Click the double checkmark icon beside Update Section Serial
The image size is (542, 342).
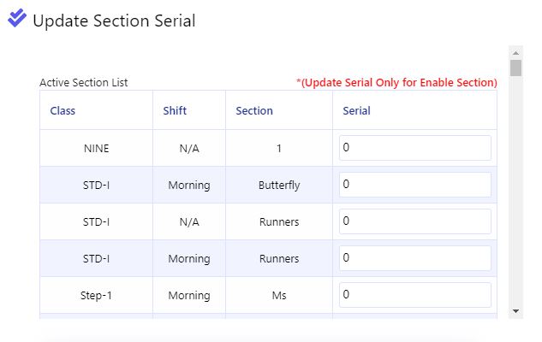point(17,18)
